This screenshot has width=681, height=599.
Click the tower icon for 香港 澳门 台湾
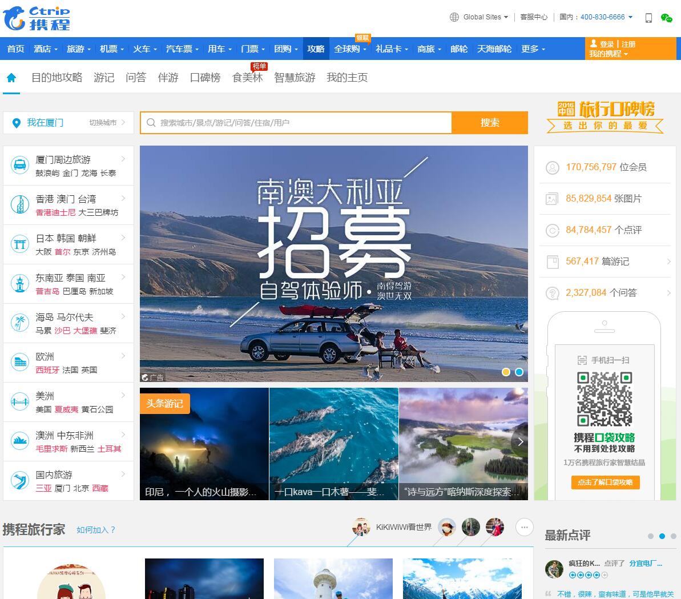pos(19,204)
